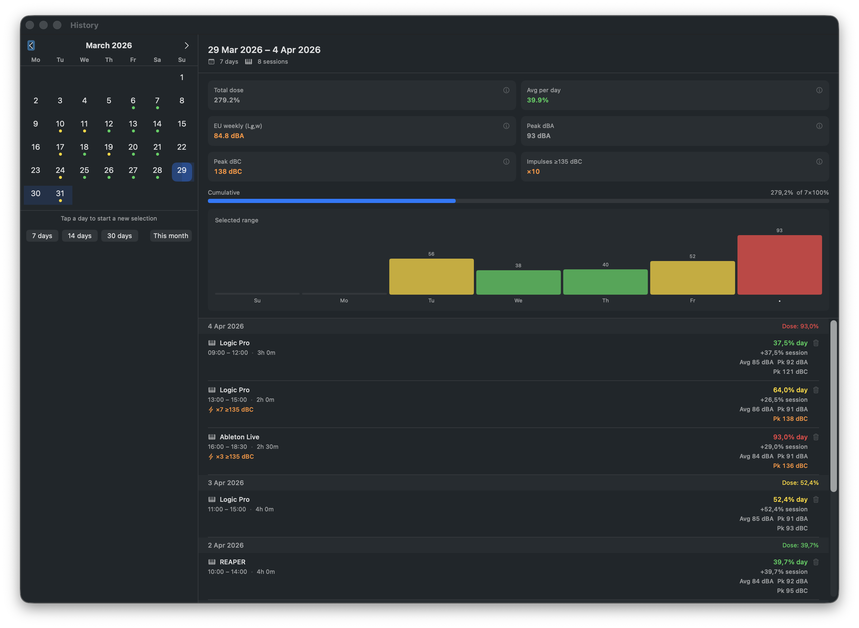
Task: Show info for Impulses ≥135 dBC
Action: pos(819,162)
